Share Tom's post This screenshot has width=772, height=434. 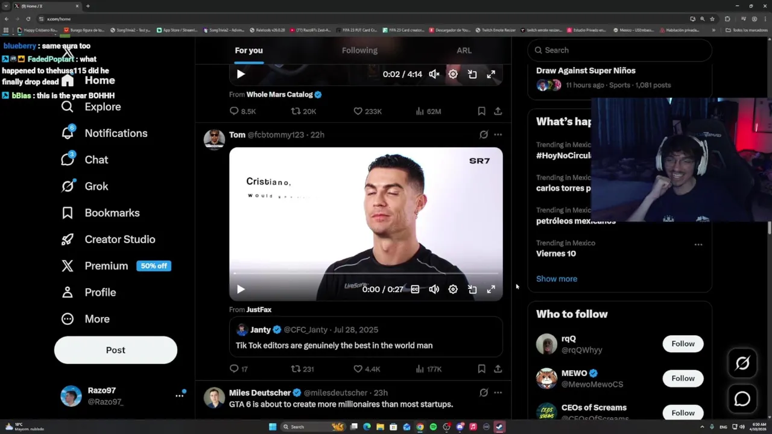point(498,369)
